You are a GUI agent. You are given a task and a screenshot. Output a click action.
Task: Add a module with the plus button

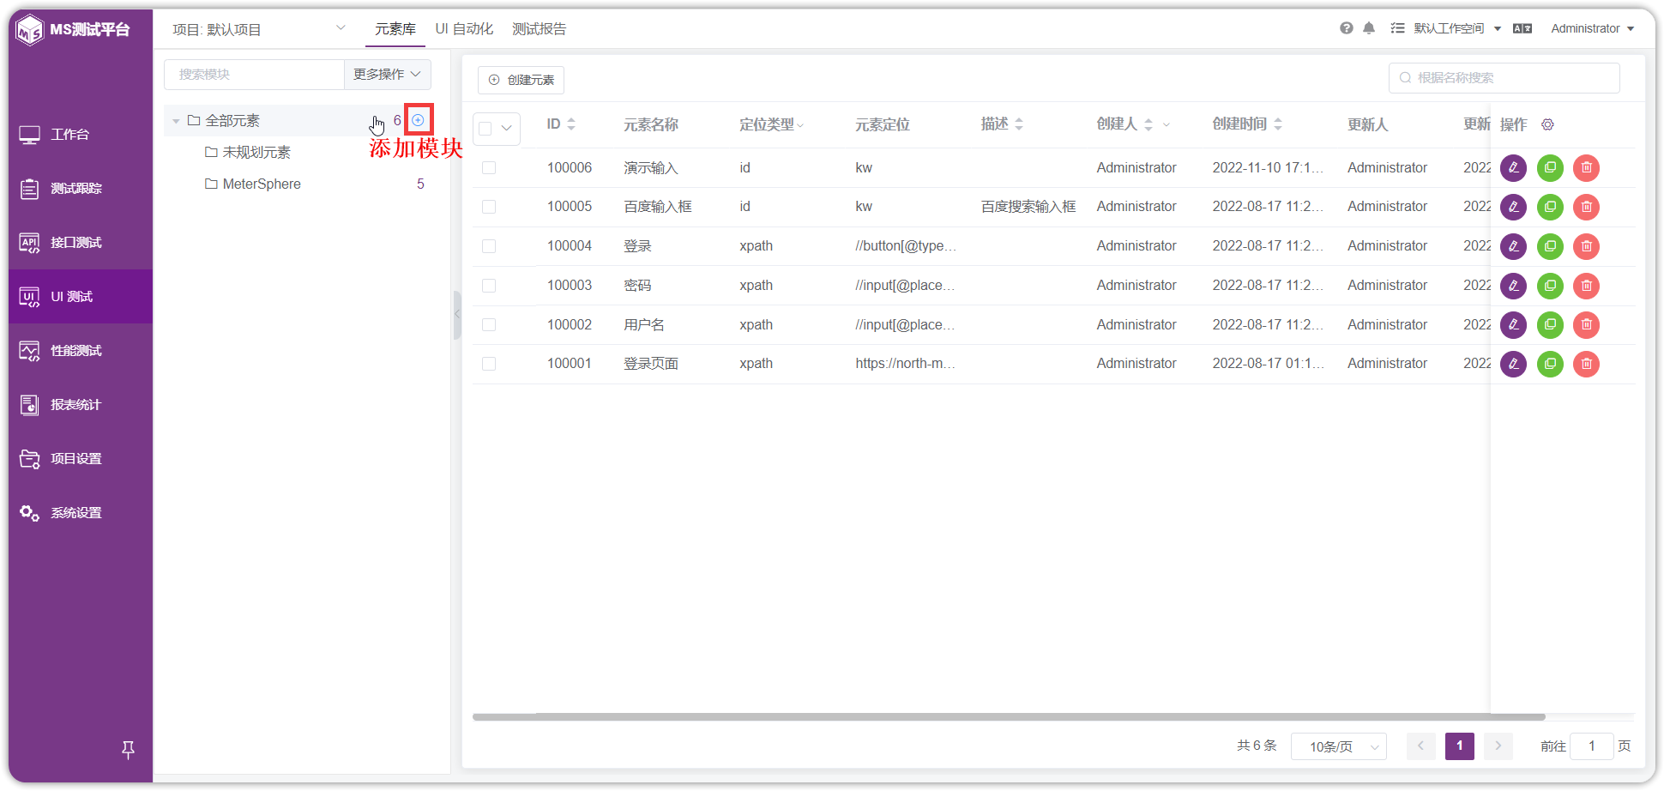pyautogui.click(x=418, y=119)
